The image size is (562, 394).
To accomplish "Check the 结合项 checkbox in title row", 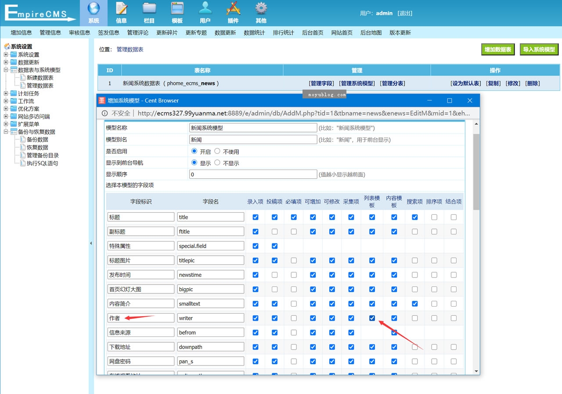I will (454, 217).
